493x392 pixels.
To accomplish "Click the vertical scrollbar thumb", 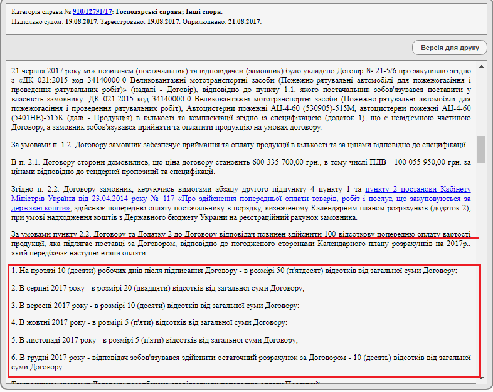I will point(481,149).
